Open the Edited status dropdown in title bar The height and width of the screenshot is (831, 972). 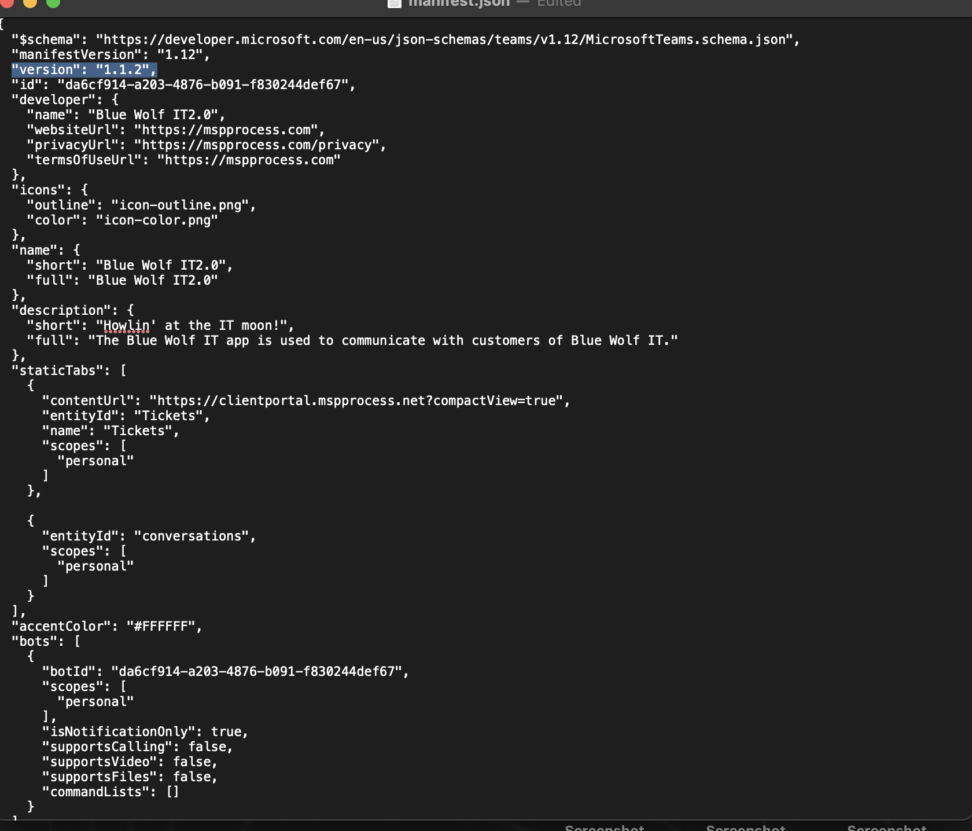point(558,3)
